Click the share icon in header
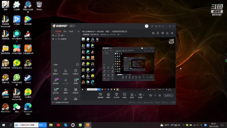 (x=172, y=33)
